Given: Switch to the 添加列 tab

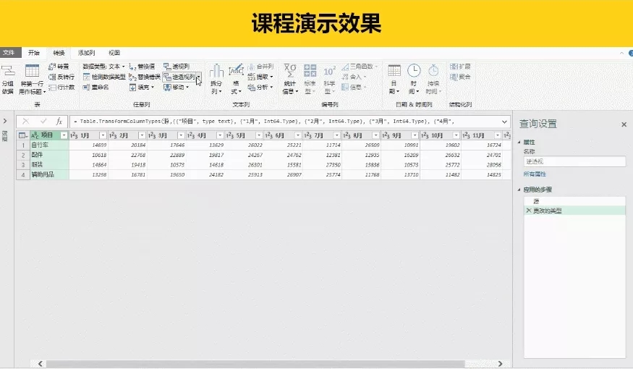Looking at the screenshot, I should pyautogui.click(x=86, y=53).
